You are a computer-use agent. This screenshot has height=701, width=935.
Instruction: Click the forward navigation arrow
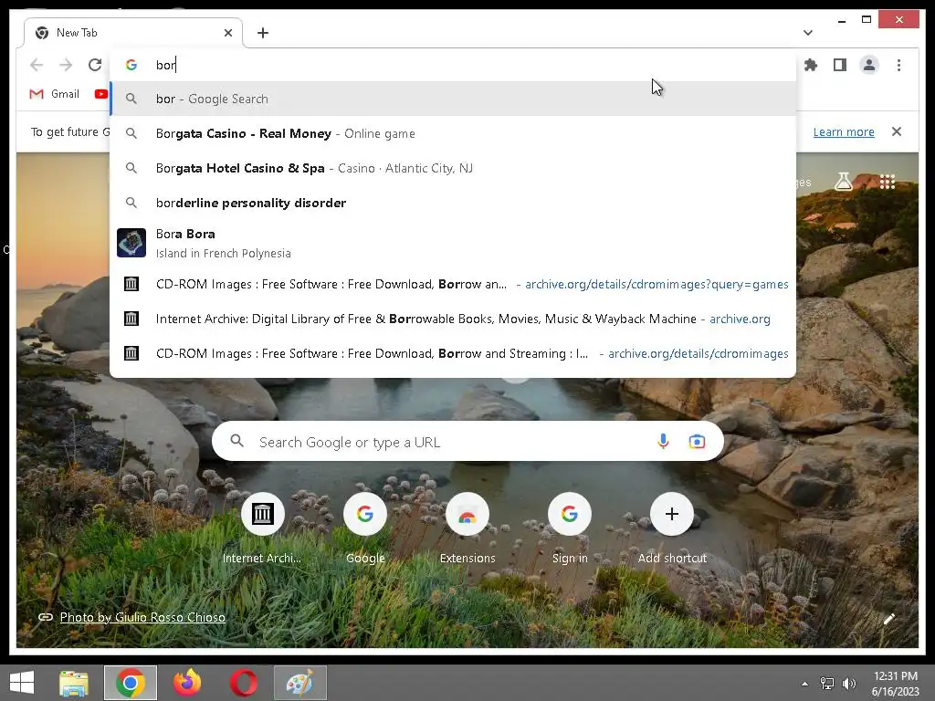[x=66, y=65]
